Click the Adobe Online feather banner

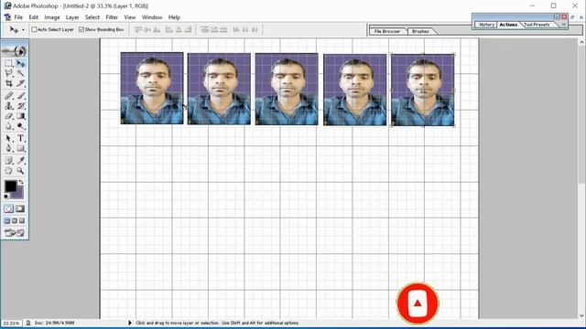click(15, 50)
